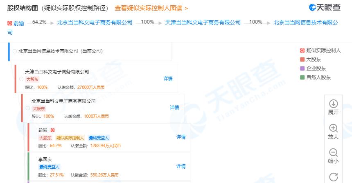Click the 1283.94万人民币 amount
Screen dimensions: 352x183
pos(106,146)
